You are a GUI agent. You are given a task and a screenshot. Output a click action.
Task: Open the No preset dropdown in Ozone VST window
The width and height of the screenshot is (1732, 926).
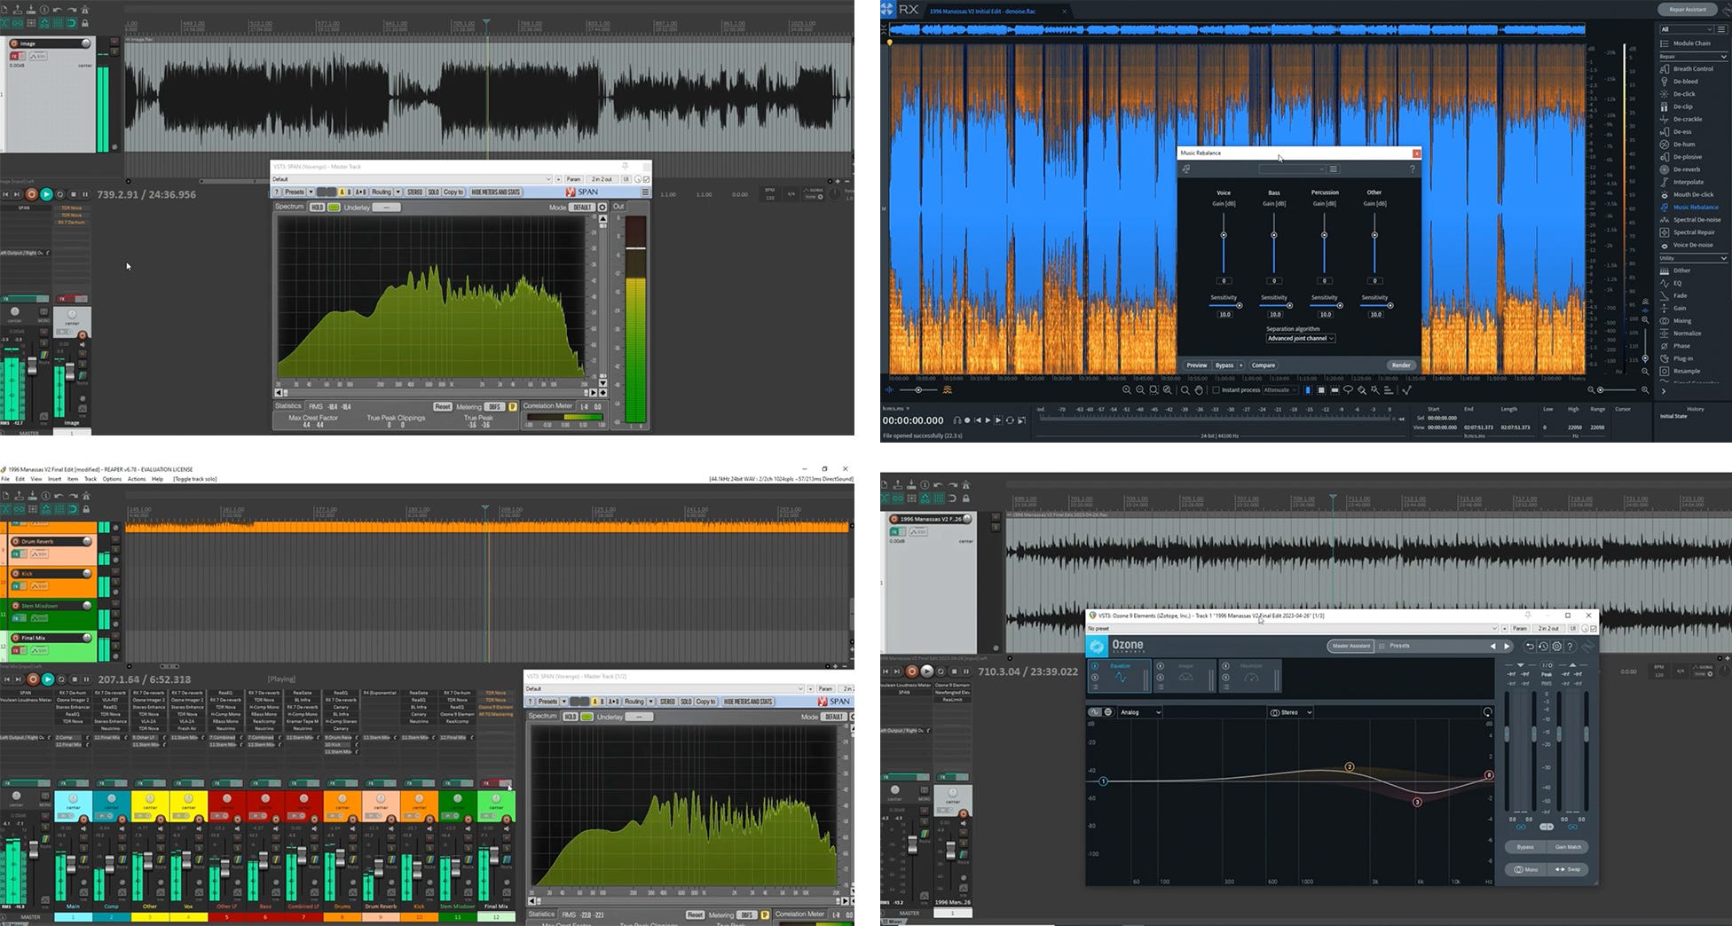[1293, 629]
